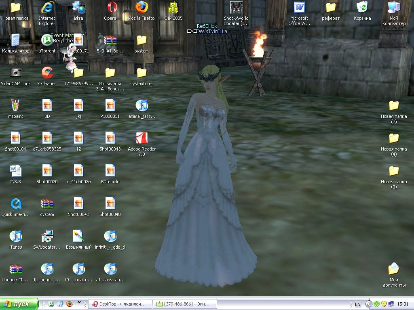
Task: Open Internet Explorer desktop icon
Action: [47, 8]
